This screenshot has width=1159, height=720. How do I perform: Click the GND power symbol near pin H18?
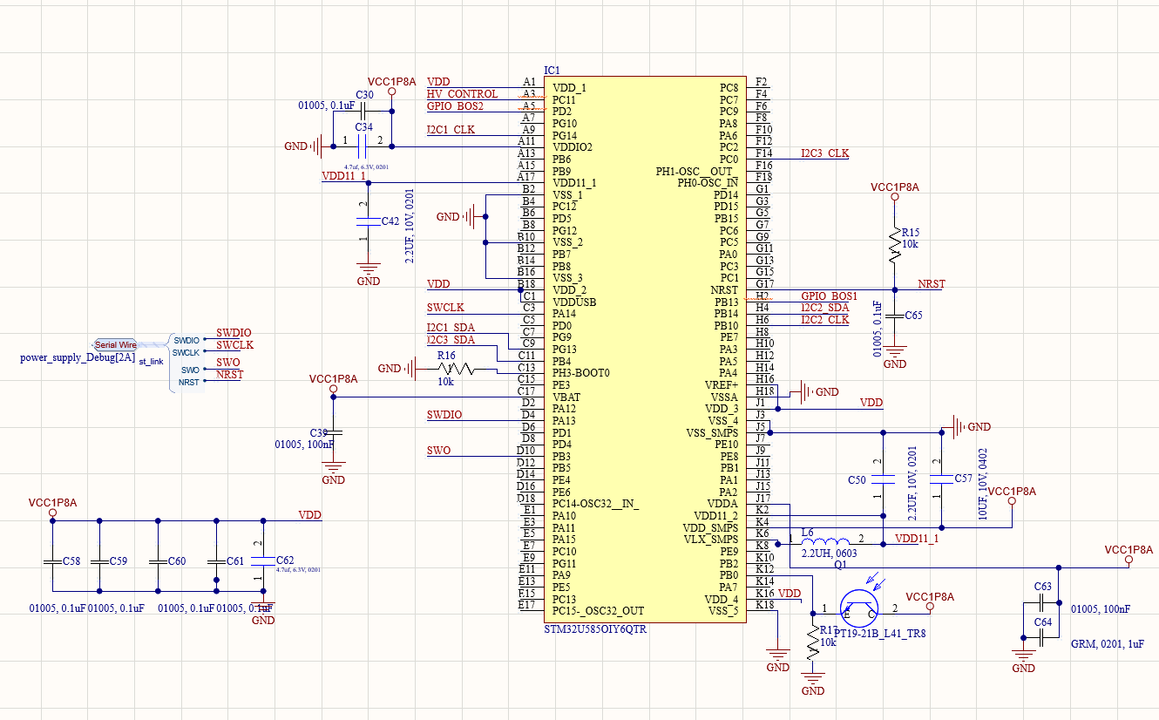[802, 391]
